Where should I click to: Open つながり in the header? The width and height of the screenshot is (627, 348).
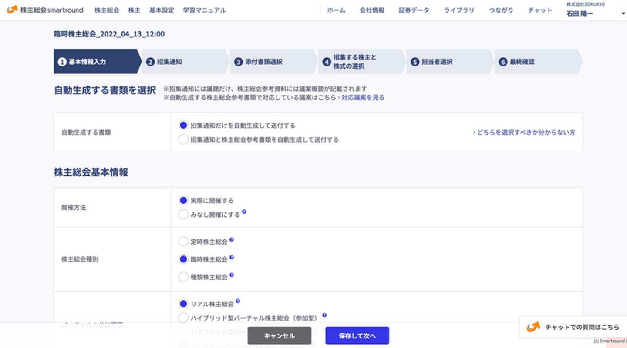tap(501, 10)
